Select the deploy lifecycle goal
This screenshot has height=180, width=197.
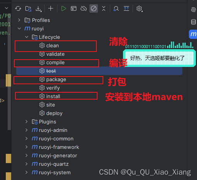(x=54, y=113)
